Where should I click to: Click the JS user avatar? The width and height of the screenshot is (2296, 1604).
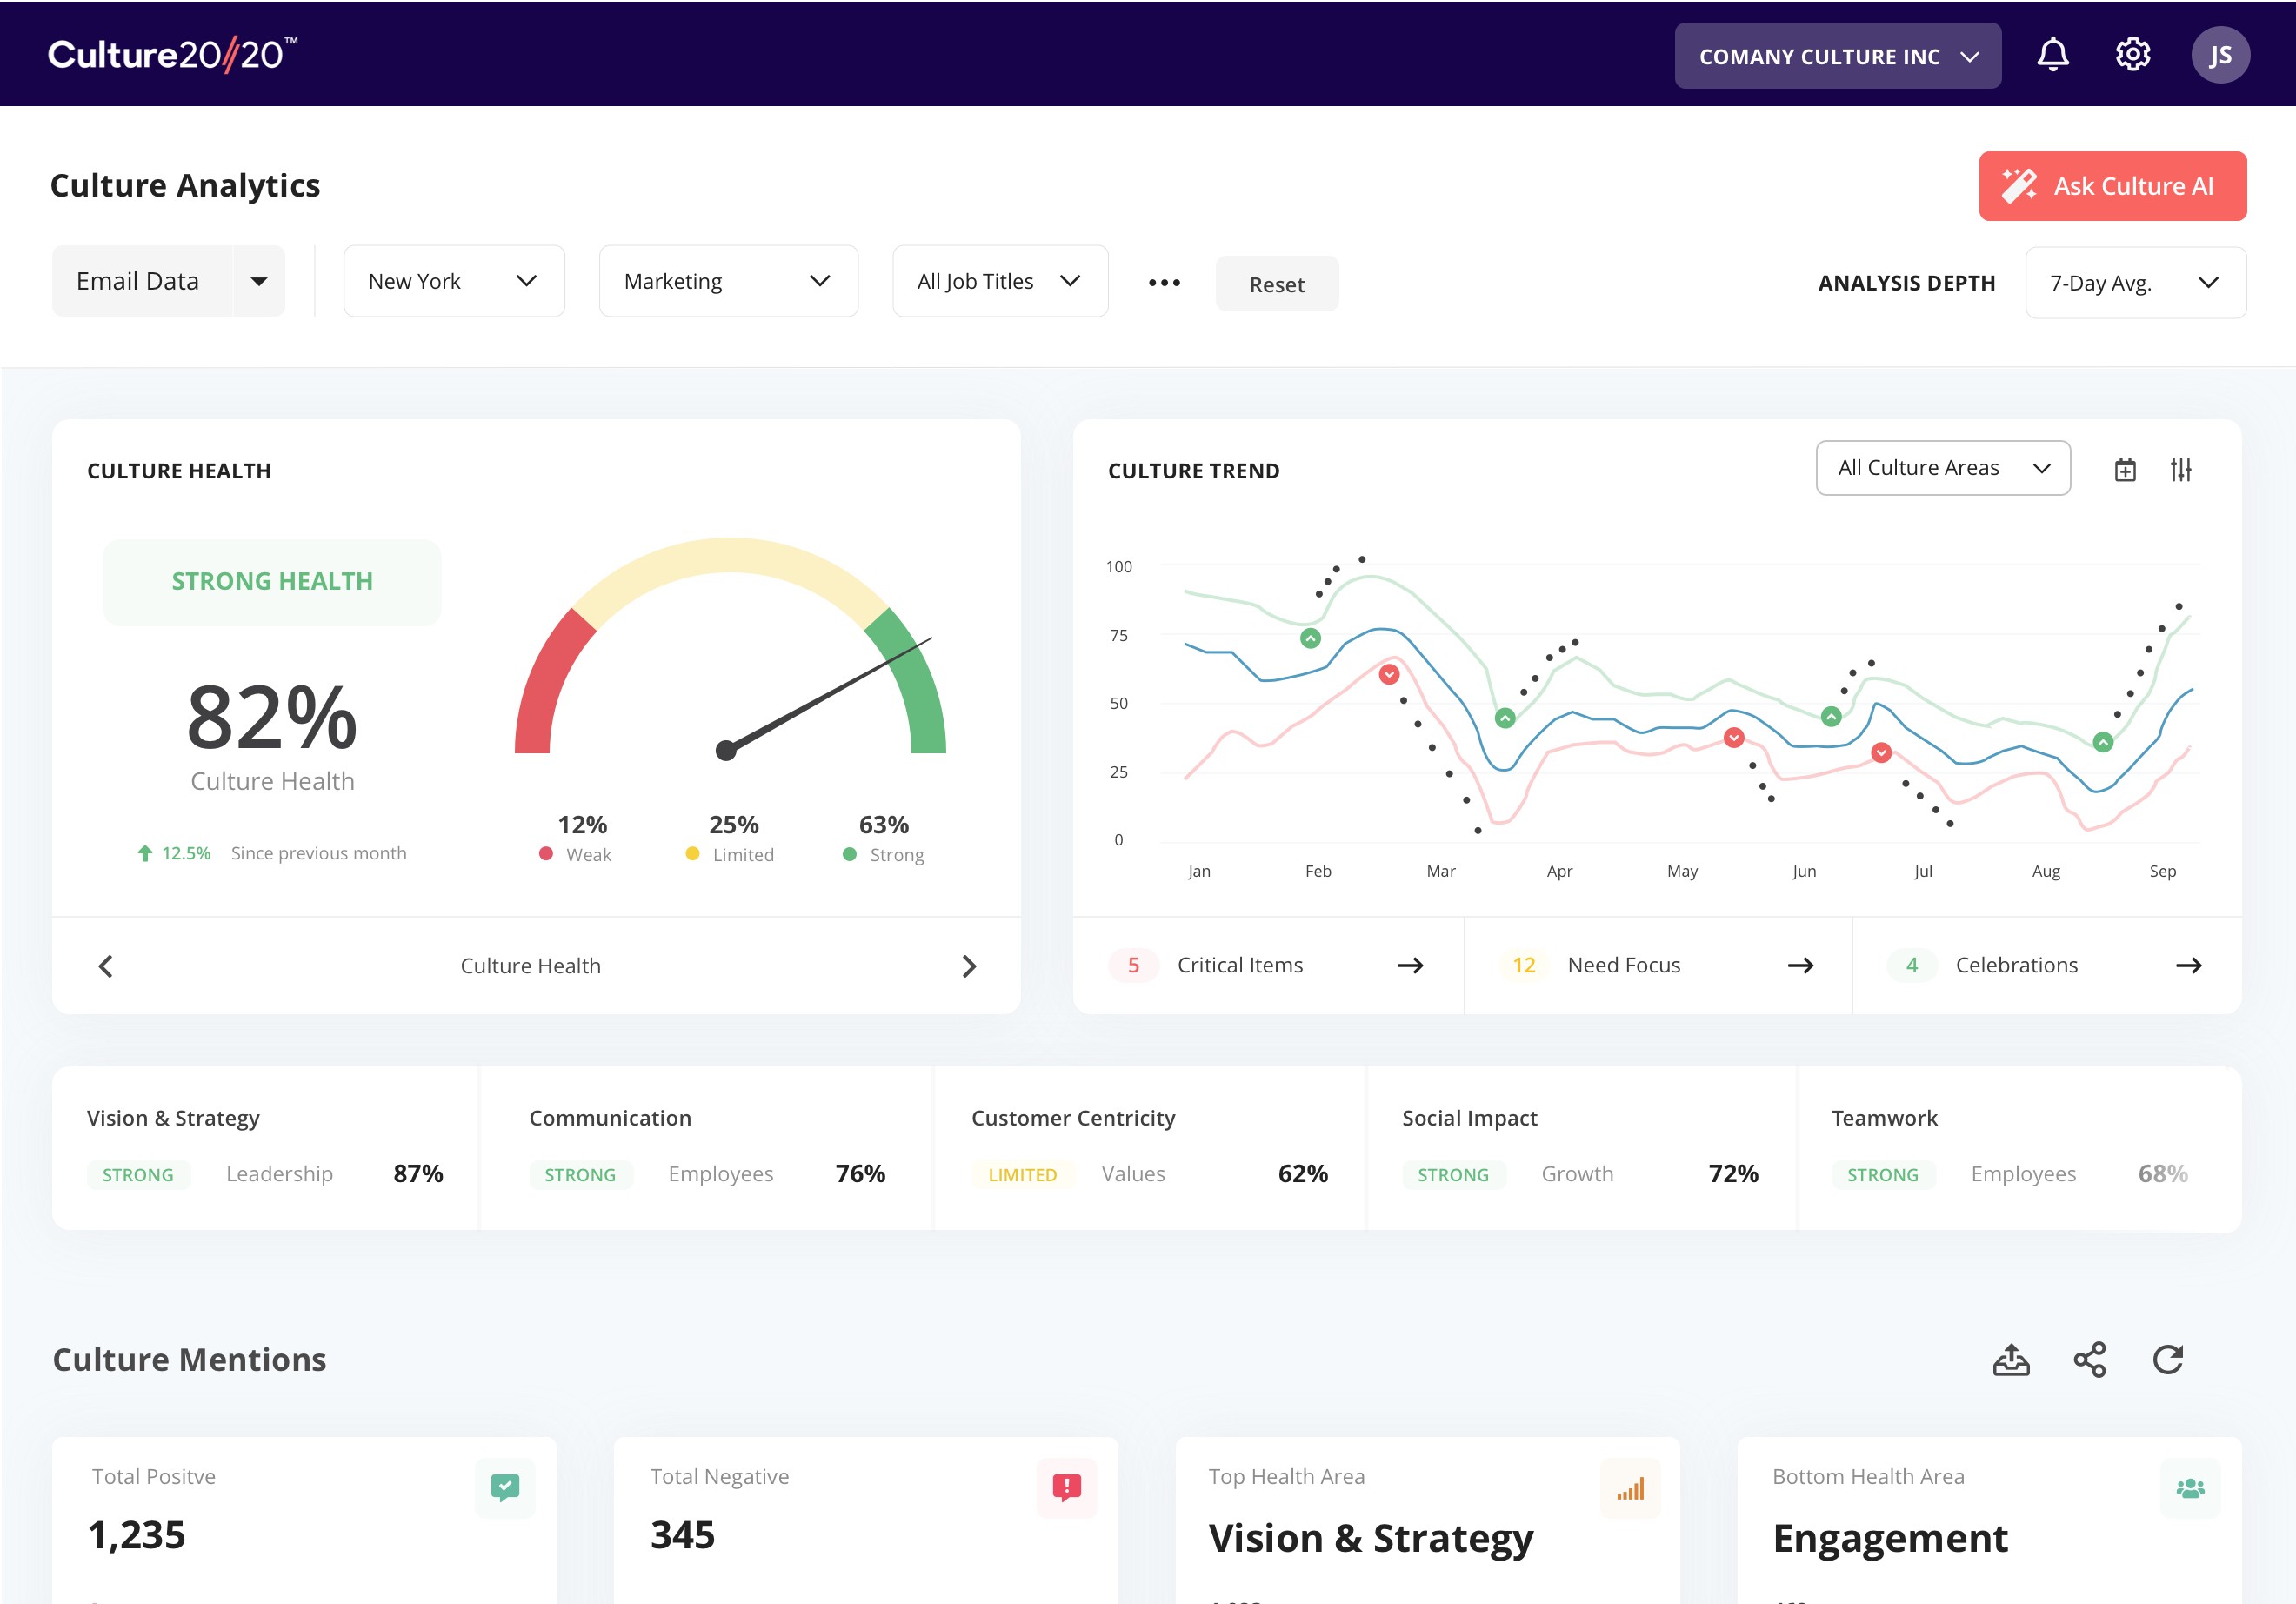tap(2220, 55)
